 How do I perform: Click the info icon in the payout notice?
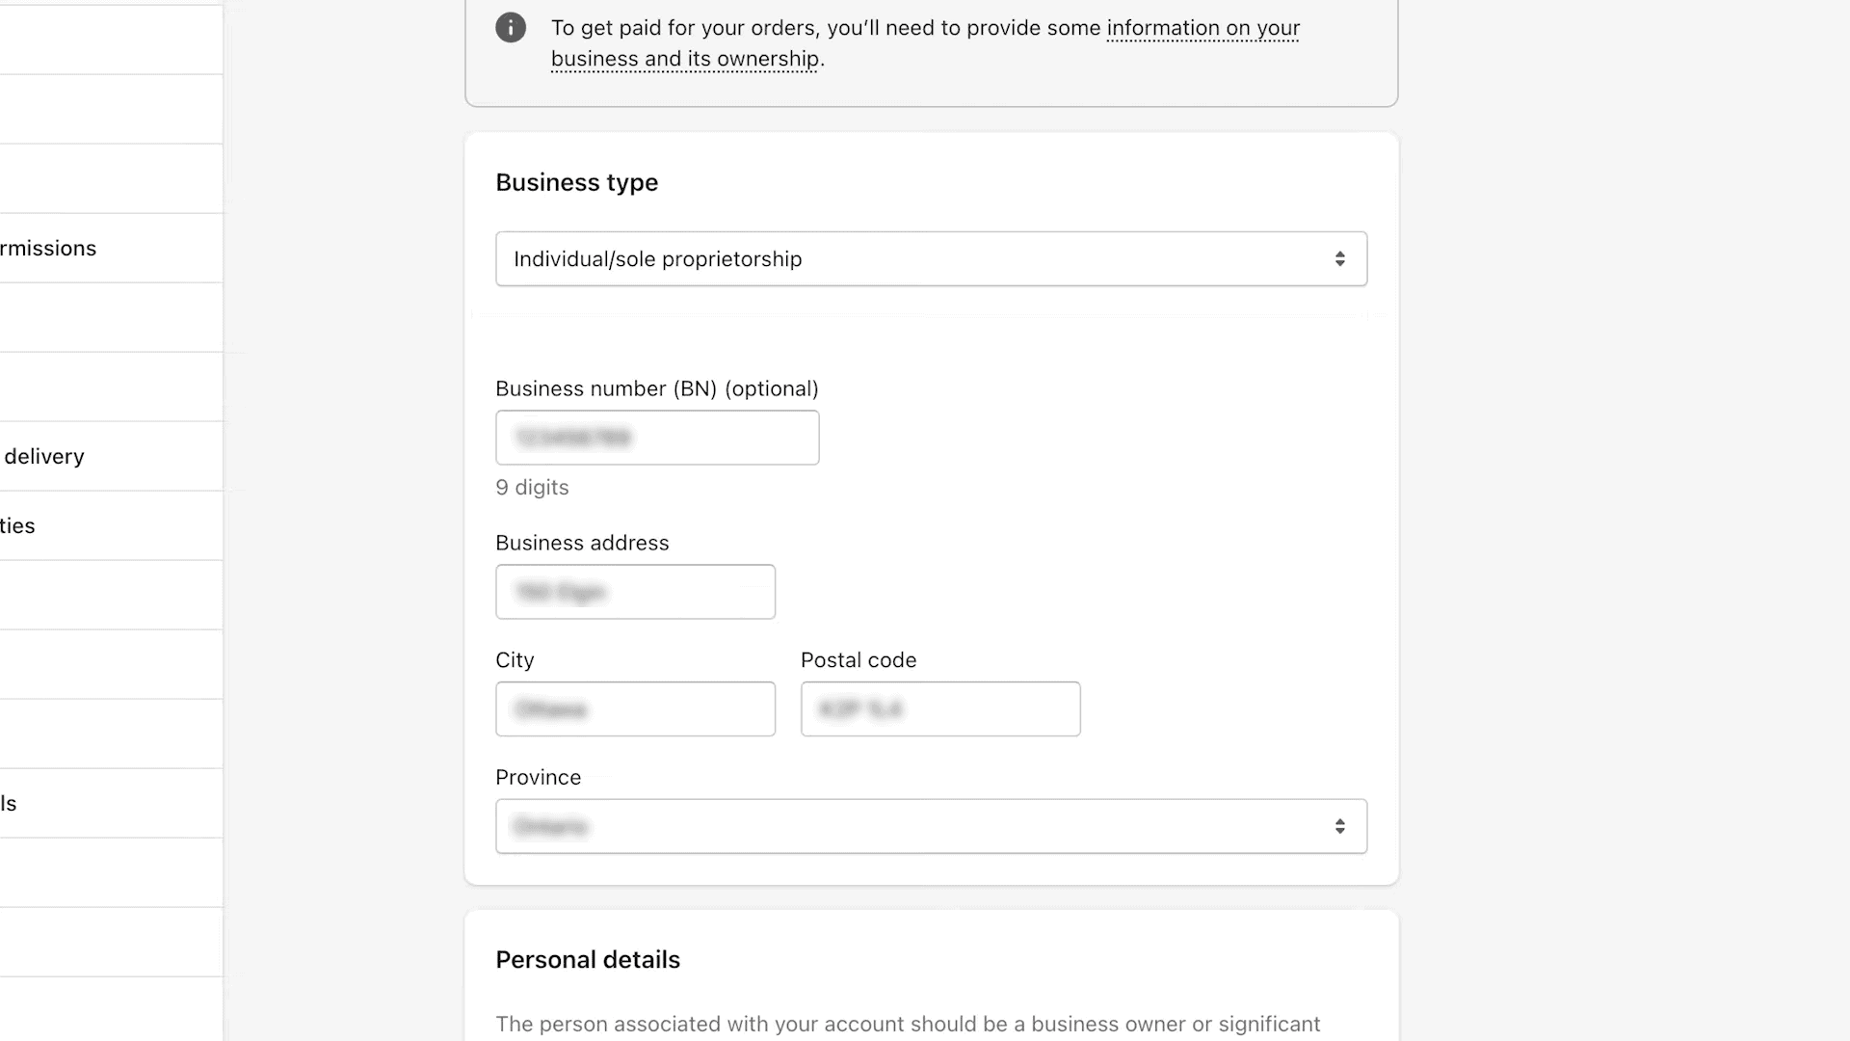click(511, 27)
